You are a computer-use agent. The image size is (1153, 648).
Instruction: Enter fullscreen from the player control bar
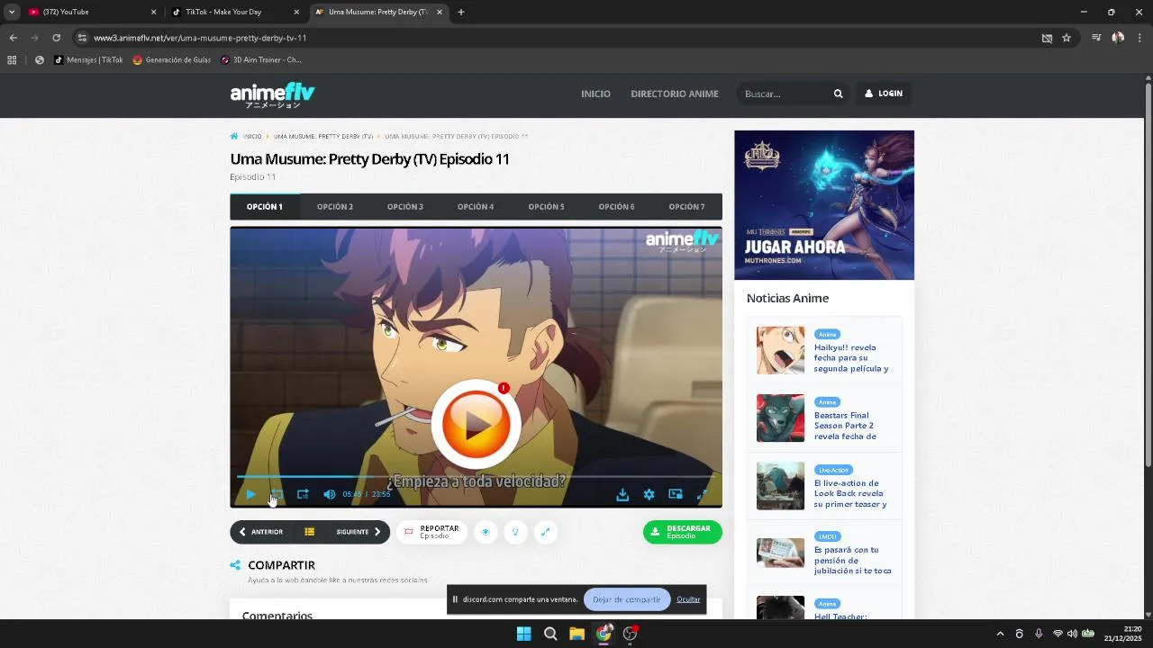pos(703,494)
